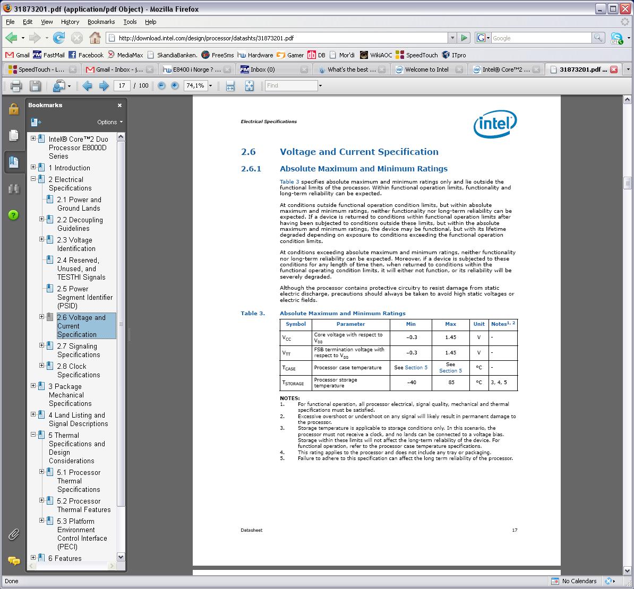Screen dimensions: 634x589
Task: Follow the Section 5 link in Min column
Action: (416, 368)
